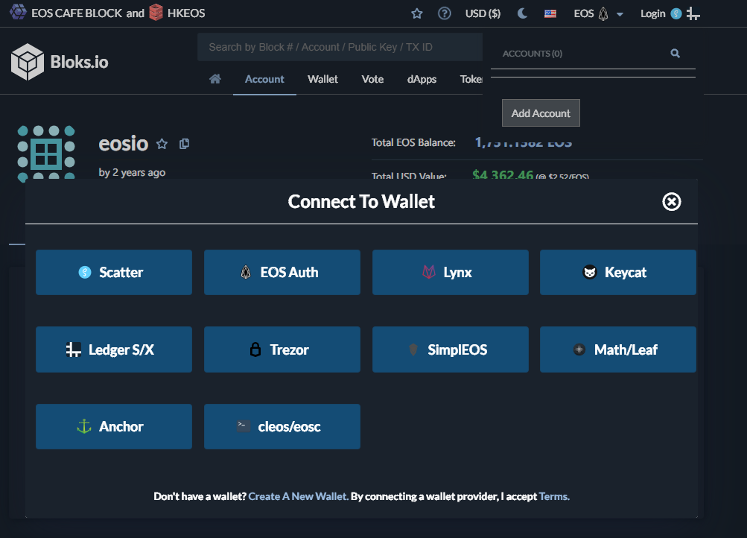Close the Connect To Wallet dialog

click(671, 202)
